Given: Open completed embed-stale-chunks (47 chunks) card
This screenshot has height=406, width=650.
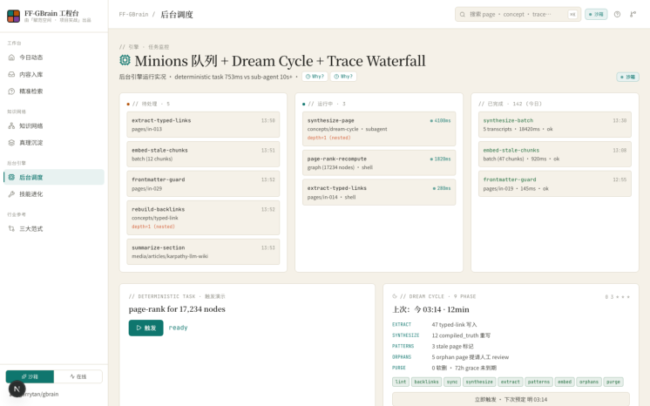Looking at the screenshot, I should click(555, 154).
